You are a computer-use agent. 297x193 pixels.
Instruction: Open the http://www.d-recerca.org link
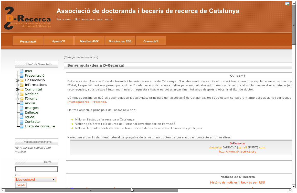(237, 151)
